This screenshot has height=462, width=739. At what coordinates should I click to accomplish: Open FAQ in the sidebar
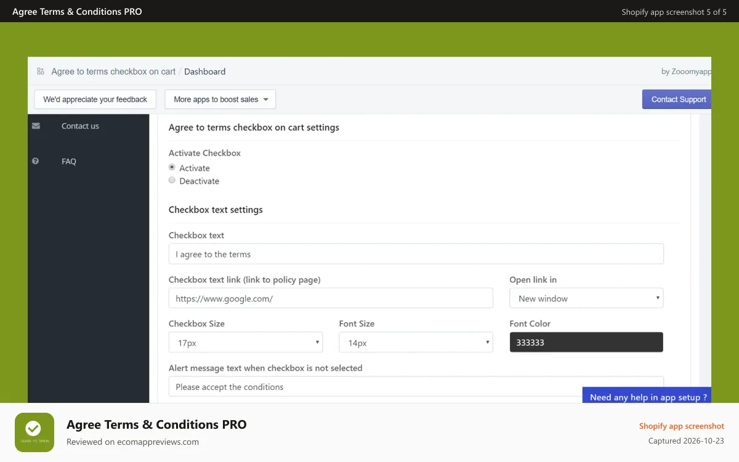69,161
